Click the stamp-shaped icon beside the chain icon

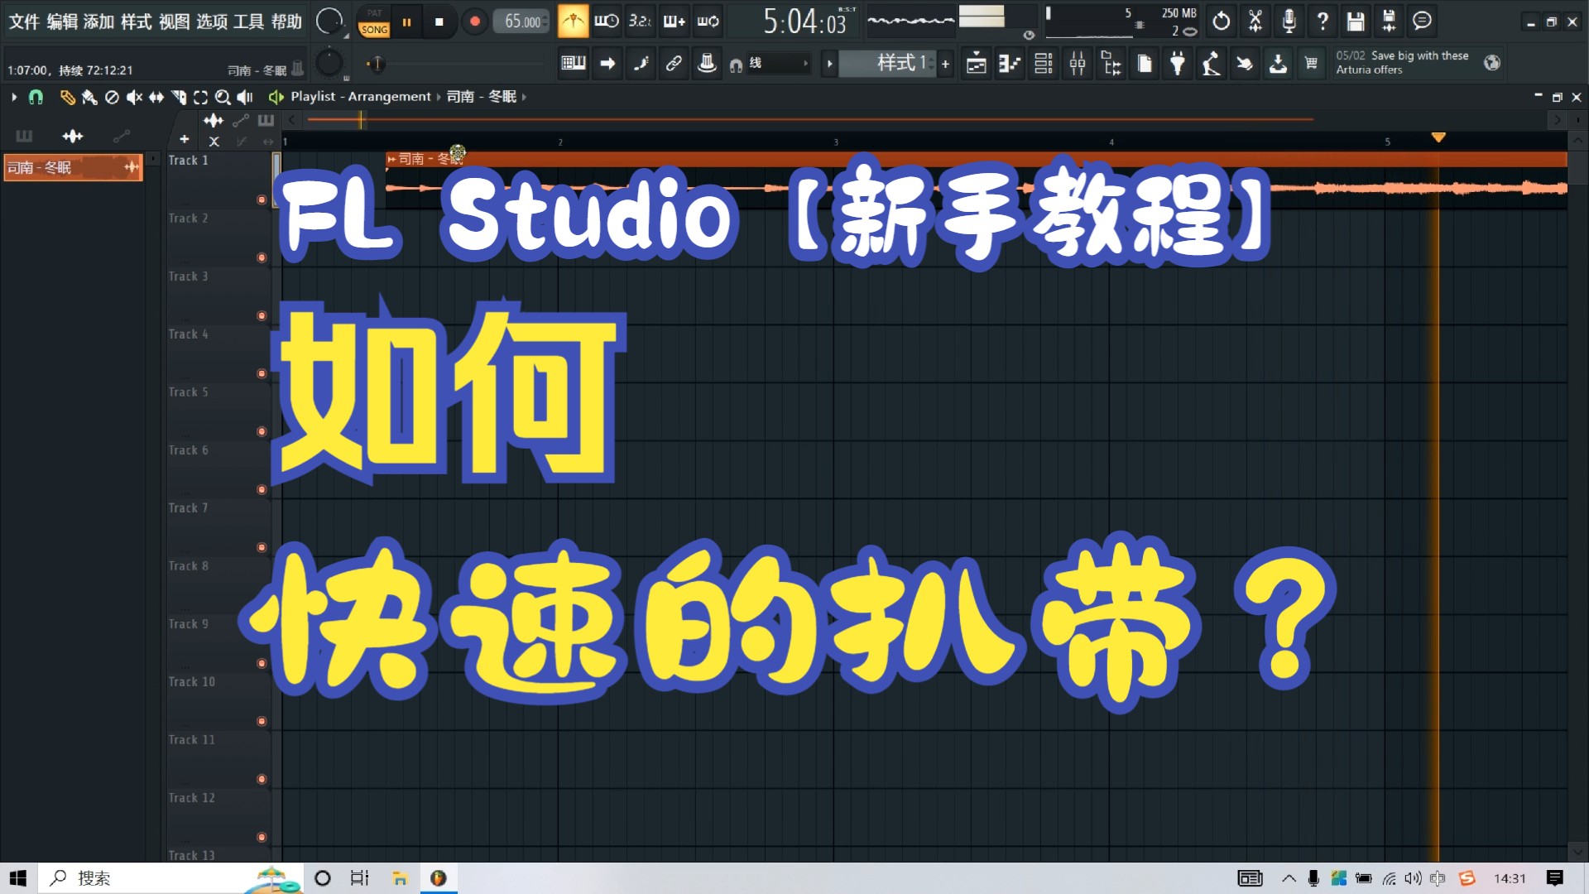(x=707, y=63)
